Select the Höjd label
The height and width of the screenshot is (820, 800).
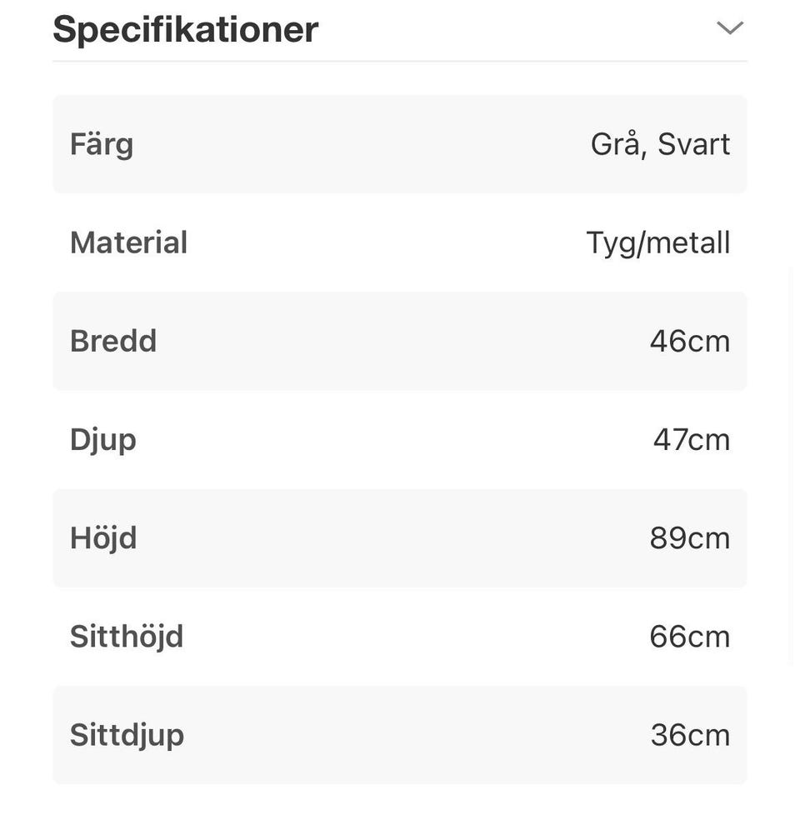point(103,537)
